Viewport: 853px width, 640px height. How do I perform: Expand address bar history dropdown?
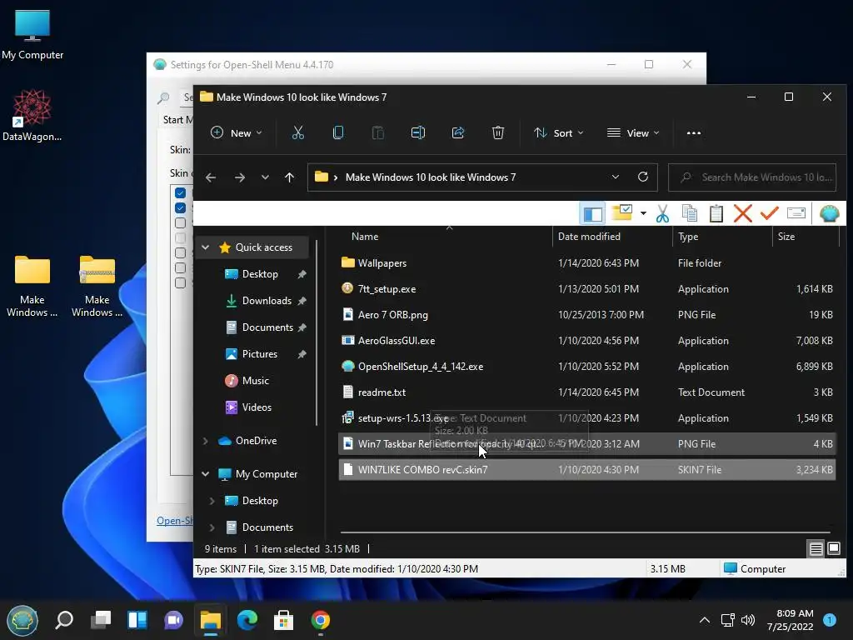pos(616,177)
